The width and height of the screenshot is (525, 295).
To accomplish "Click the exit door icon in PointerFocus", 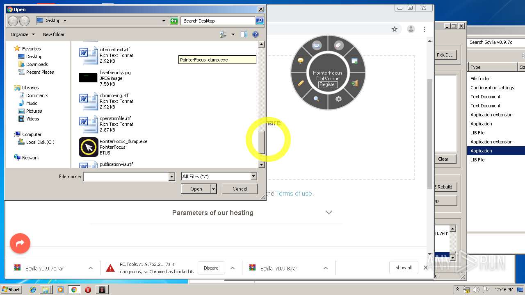I will (355, 83).
